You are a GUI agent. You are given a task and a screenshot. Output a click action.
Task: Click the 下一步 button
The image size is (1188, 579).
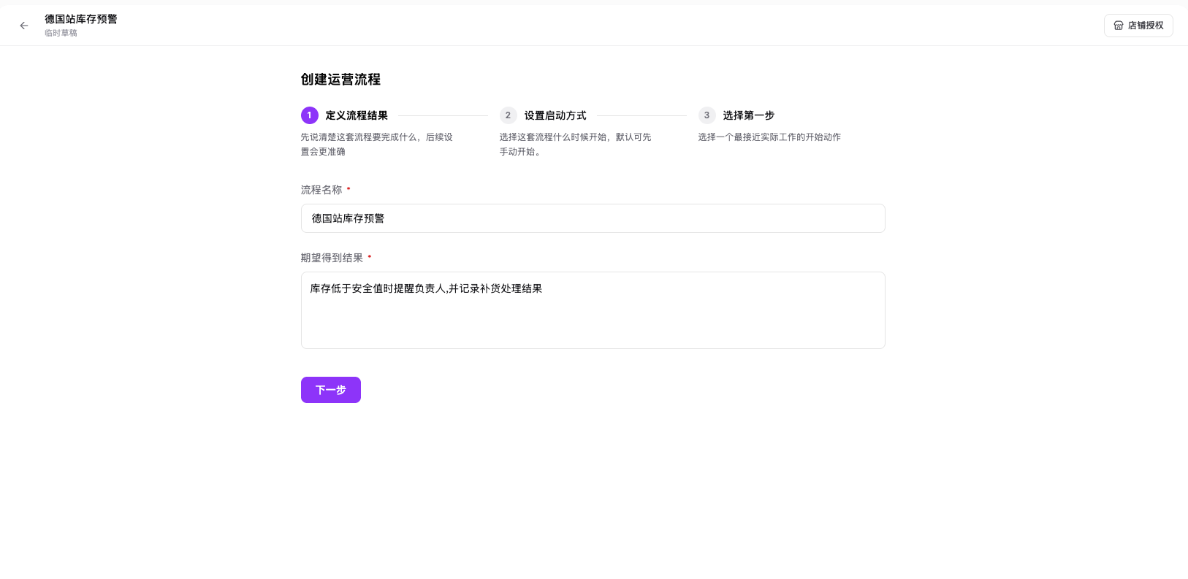click(x=331, y=390)
